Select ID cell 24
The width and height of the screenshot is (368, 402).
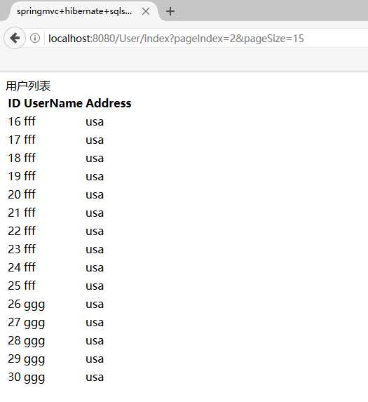14,267
